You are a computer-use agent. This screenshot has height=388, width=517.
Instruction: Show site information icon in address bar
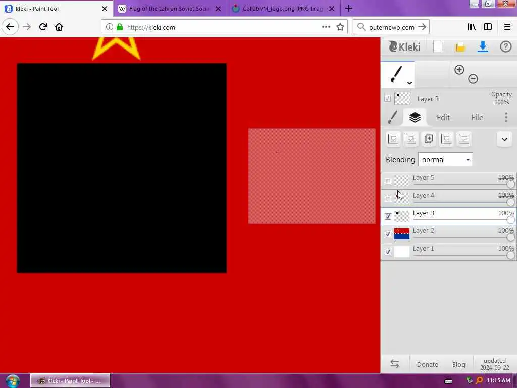[109, 27]
